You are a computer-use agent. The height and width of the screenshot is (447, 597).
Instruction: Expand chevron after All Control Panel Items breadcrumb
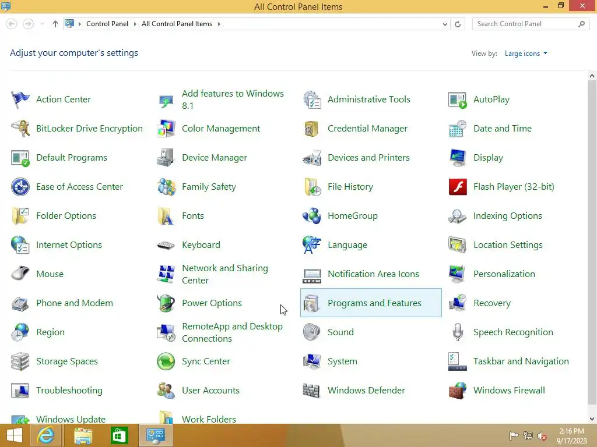pos(219,24)
